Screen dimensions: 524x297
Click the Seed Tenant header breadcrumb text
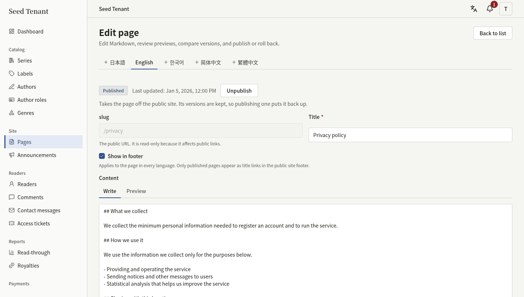pyautogui.click(x=114, y=9)
